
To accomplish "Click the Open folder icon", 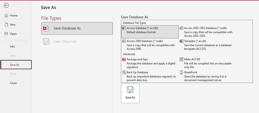I will (6, 34).
